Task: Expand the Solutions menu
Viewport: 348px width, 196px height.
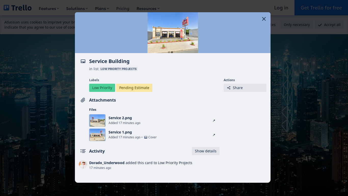Action: coord(77,8)
